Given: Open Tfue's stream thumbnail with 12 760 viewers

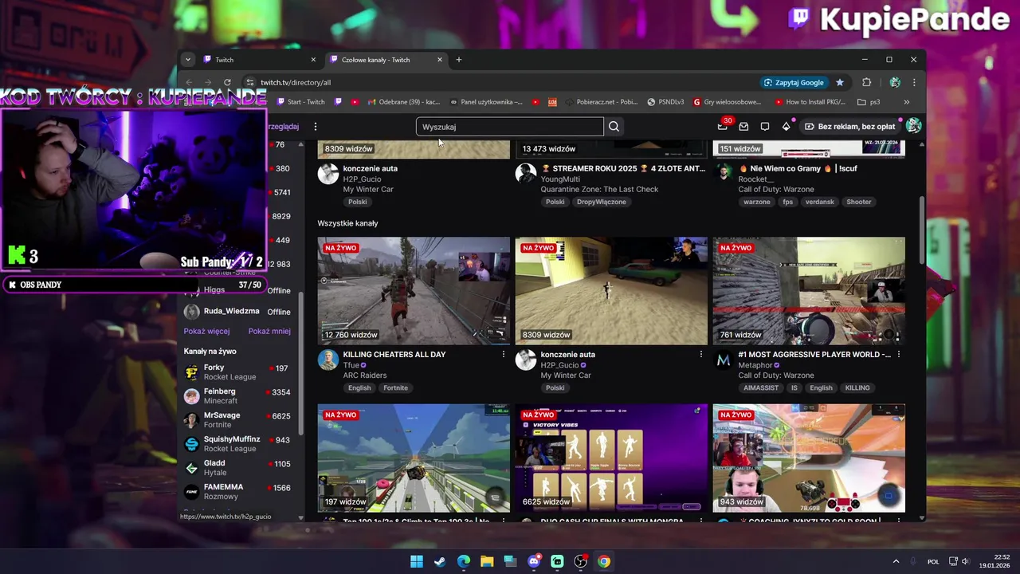Looking at the screenshot, I should coord(414,291).
